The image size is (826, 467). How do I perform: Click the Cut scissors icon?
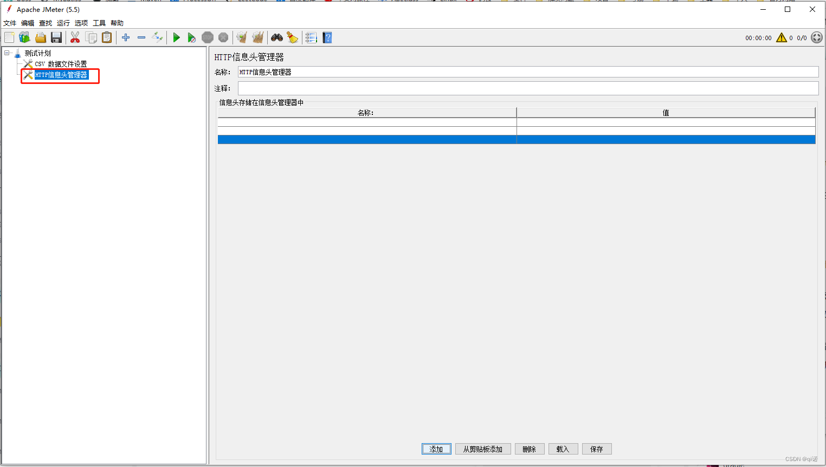(x=75, y=37)
